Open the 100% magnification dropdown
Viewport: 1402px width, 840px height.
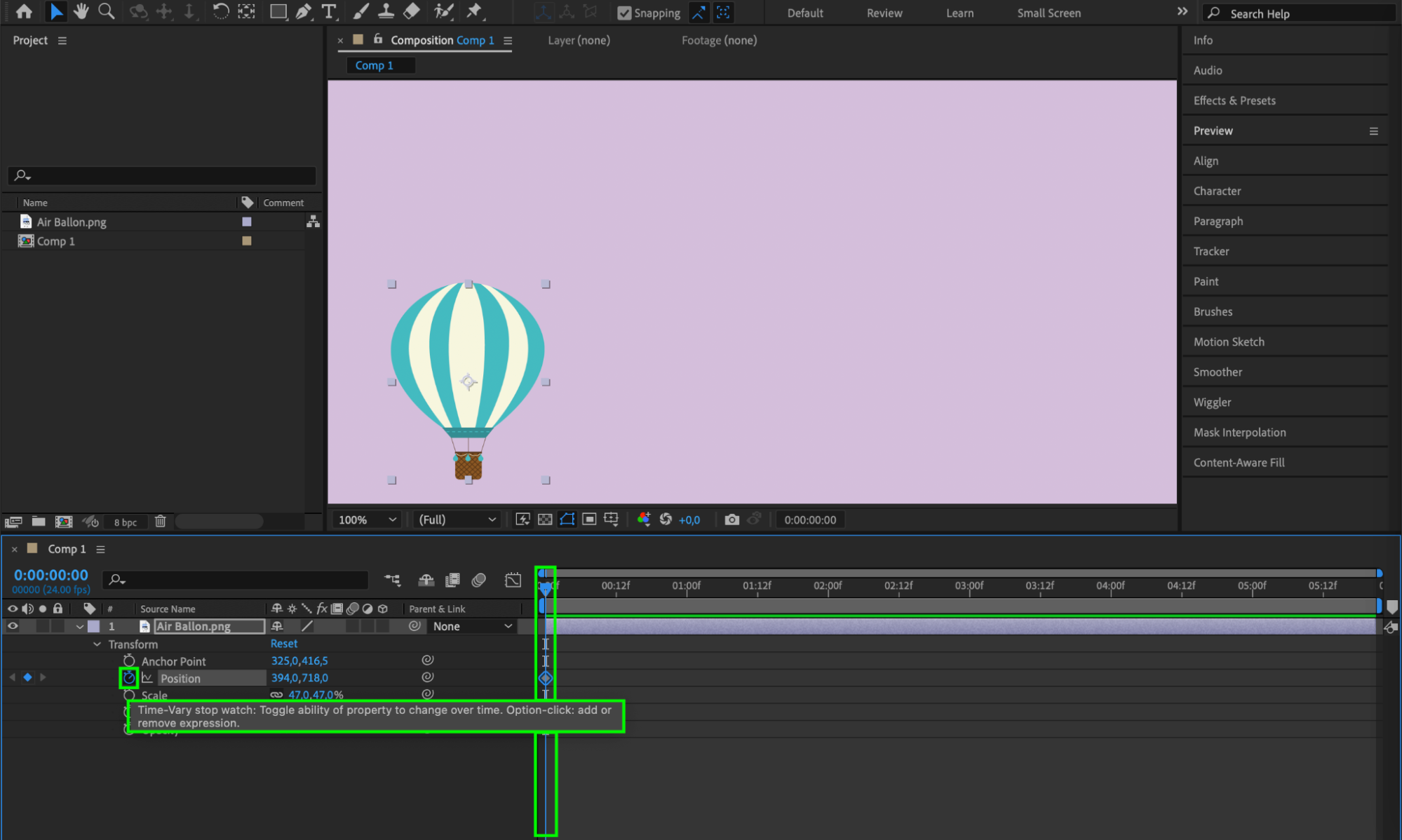(367, 520)
